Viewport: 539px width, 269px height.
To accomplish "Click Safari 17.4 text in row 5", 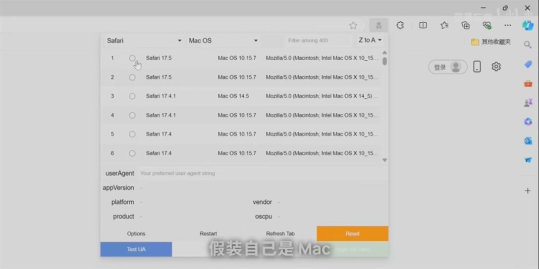I will point(159,134).
